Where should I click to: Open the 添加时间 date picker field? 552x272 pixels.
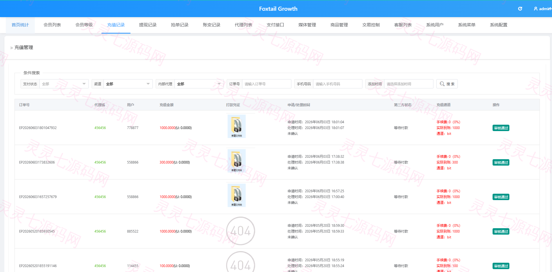(x=408, y=84)
